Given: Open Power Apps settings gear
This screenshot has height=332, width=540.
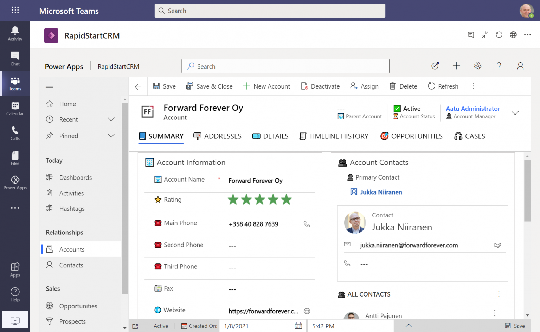Looking at the screenshot, I should pyautogui.click(x=478, y=66).
